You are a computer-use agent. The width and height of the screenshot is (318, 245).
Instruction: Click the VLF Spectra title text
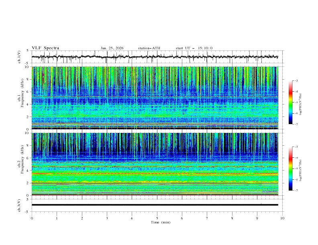[x=45, y=48]
